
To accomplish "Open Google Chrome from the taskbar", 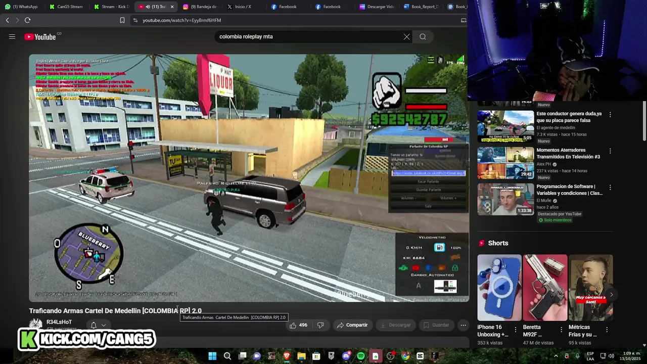I will pos(405,356).
